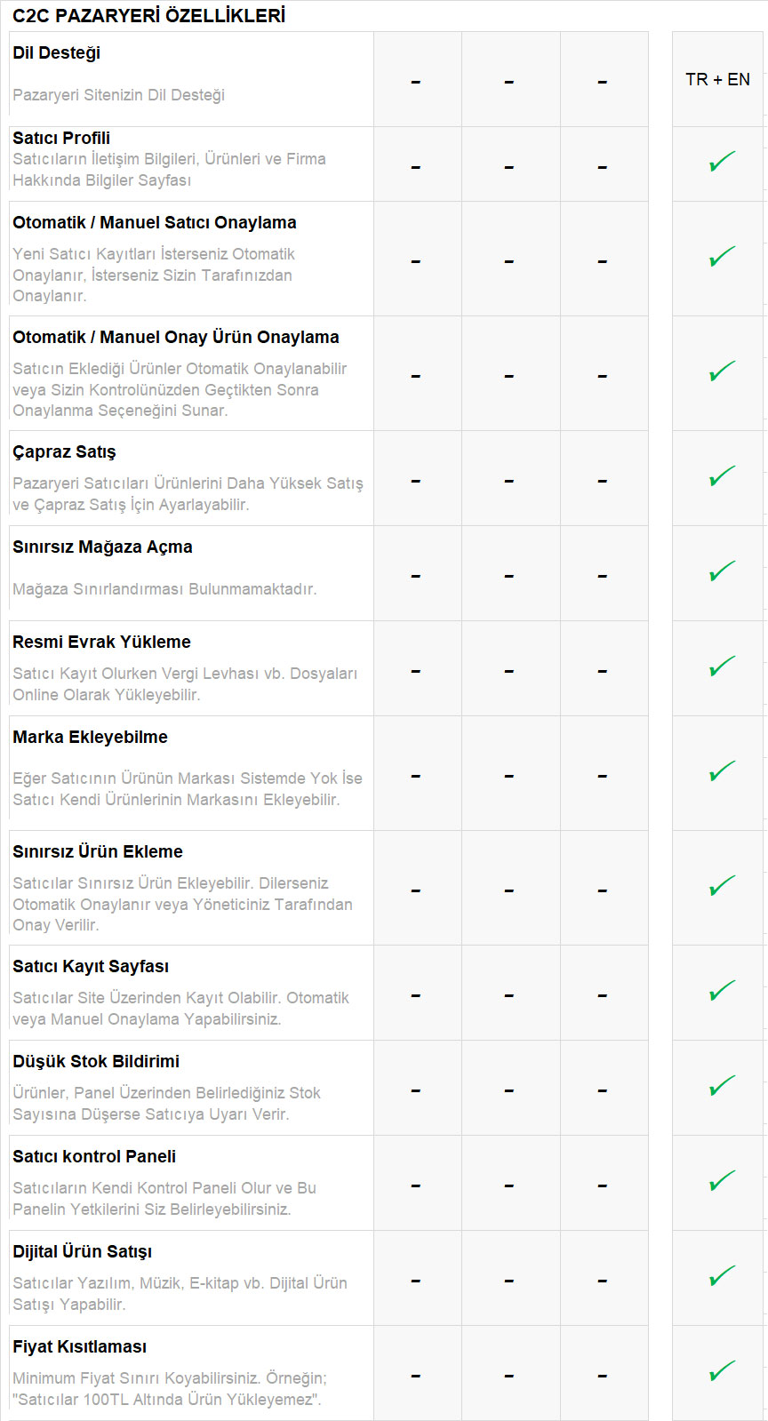Screen dimensions: 768x1421
Task: Select the Marka Ekleyebilme green checkmark
Action: coord(721,771)
